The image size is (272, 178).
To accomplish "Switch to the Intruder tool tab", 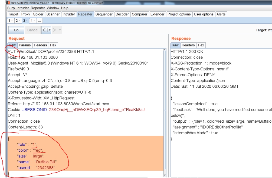I will pos(69,14).
